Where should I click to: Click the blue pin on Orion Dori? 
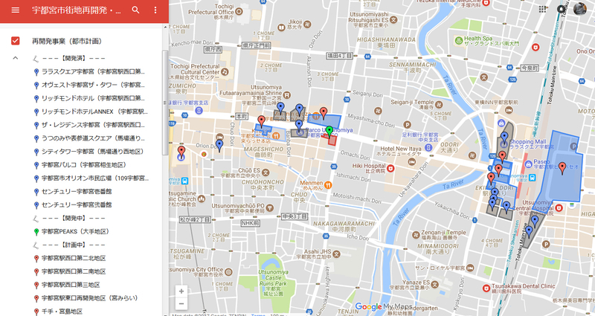pos(219,145)
